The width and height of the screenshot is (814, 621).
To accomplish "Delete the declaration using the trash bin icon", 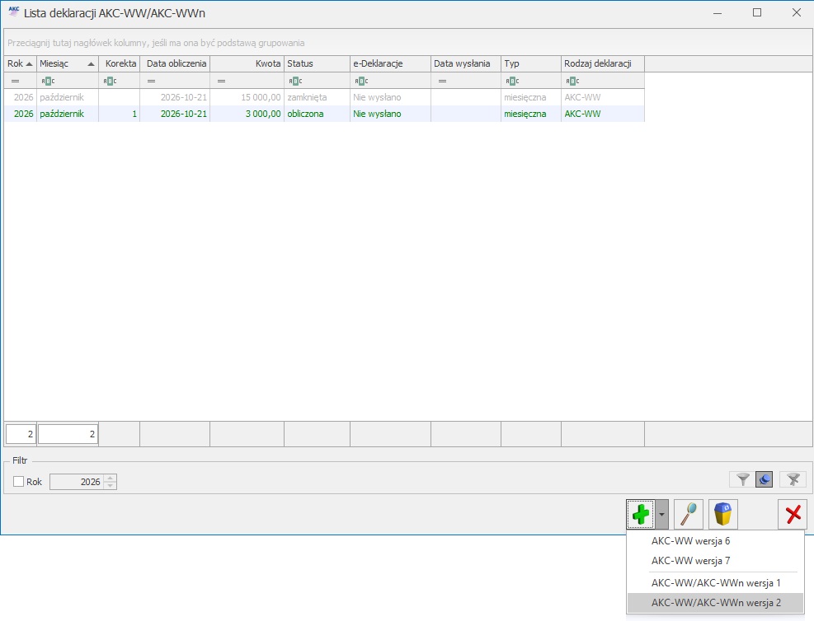I will tap(723, 514).
